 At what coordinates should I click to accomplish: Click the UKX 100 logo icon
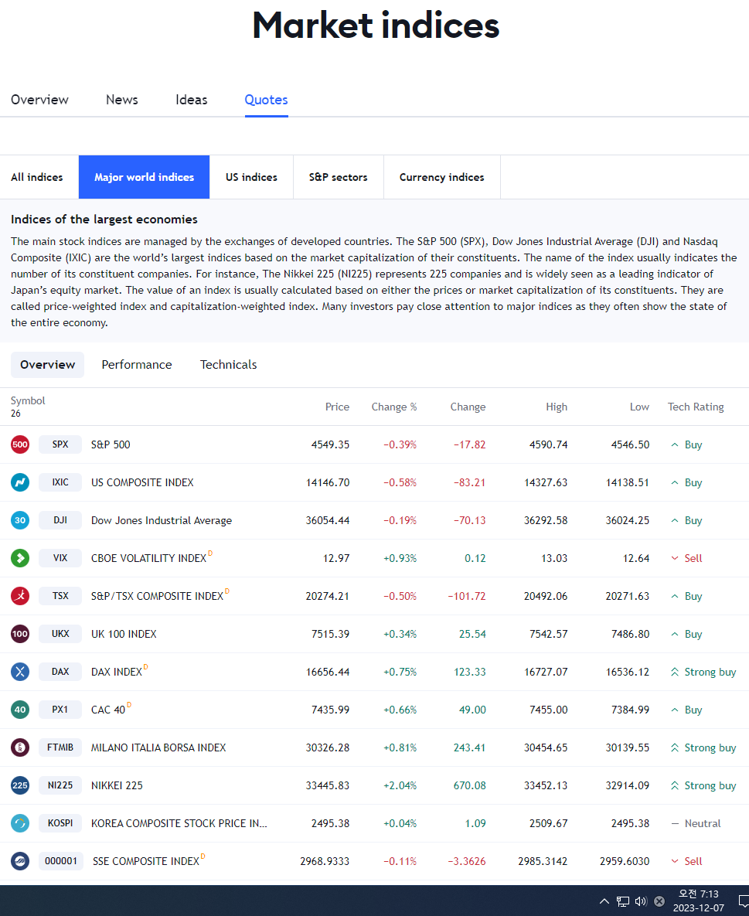pos(20,634)
